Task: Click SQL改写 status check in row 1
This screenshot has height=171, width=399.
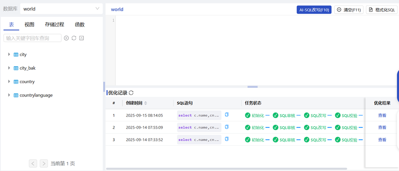Action: pyautogui.click(x=307, y=115)
